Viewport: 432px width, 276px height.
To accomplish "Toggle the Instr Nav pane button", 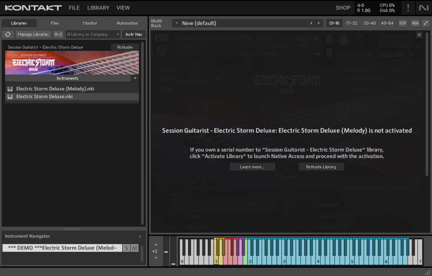I will point(134,34).
